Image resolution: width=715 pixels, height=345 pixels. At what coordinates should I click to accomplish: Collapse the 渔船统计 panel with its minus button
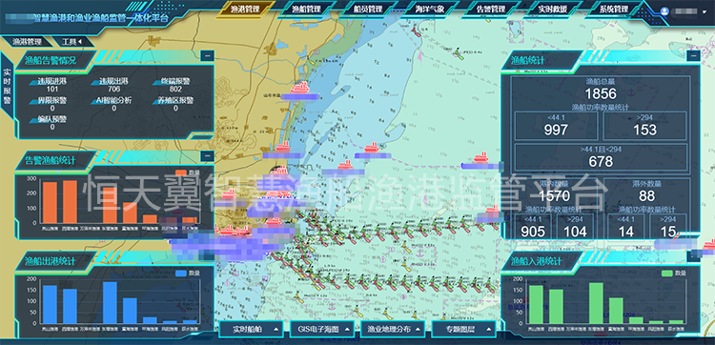(x=694, y=55)
